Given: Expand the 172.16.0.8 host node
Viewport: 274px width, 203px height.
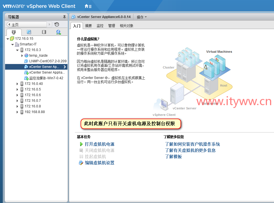Looking at the screenshot, I should tap(17, 106).
